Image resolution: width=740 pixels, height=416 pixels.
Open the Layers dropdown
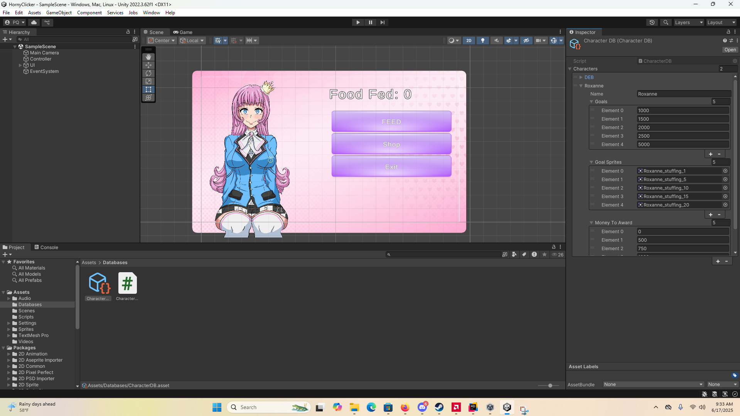click(689, 22)
